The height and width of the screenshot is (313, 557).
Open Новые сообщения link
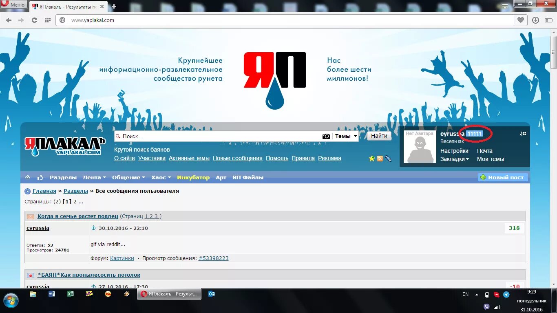tap(238, 158)
